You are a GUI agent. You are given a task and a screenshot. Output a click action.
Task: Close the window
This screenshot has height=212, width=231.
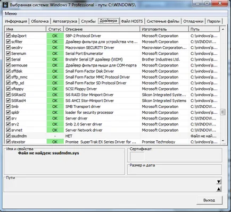(220, 4)
